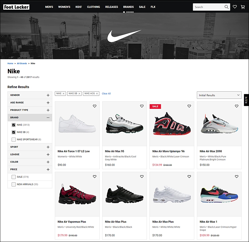Open Nike Air Max 2090 product title

click(211, 151)
